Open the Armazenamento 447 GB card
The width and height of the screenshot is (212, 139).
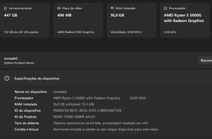point(25,20)
